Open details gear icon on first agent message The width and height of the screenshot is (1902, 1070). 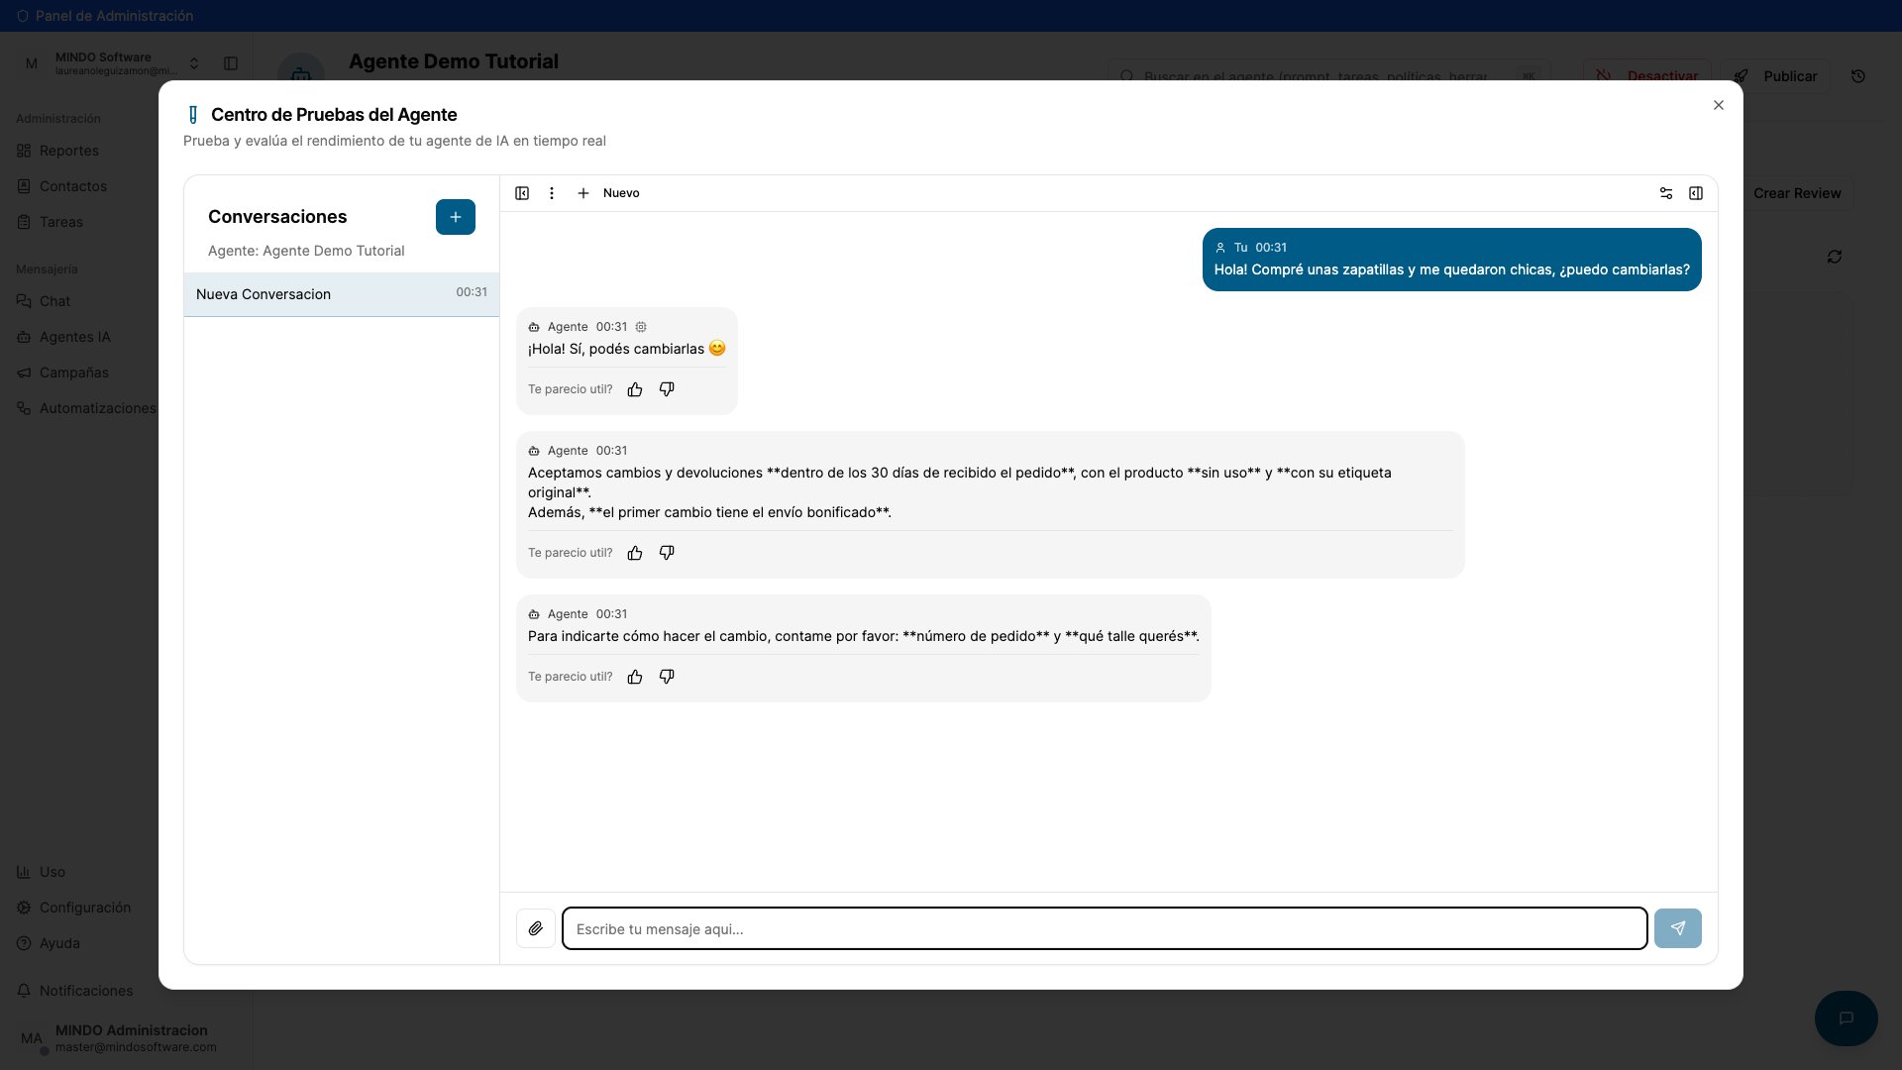641,327
